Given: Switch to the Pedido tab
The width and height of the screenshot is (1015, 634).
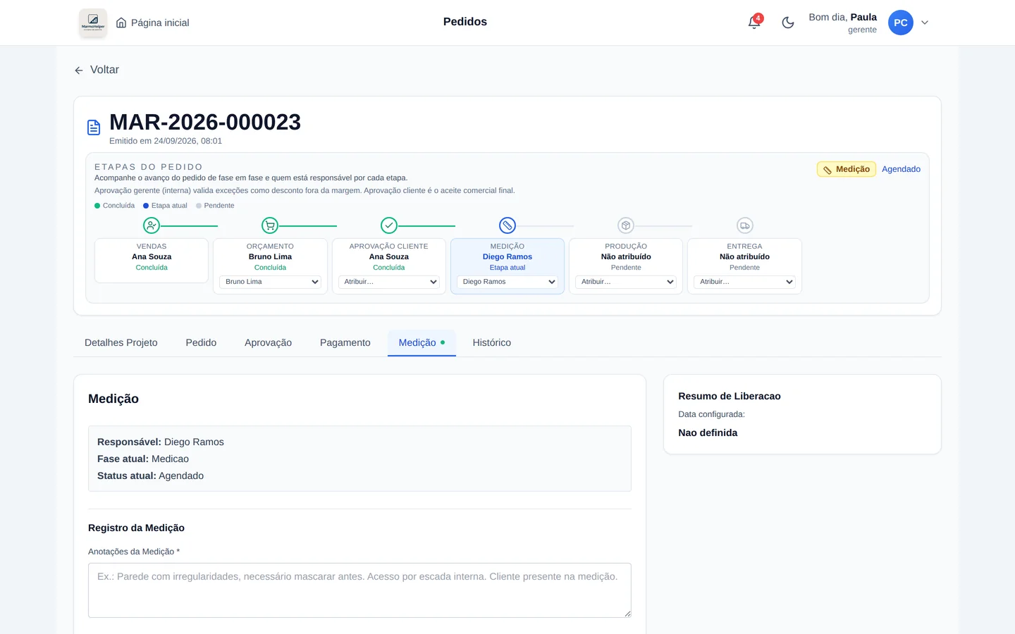Looking at the screenshot, I should pos(201,343).
